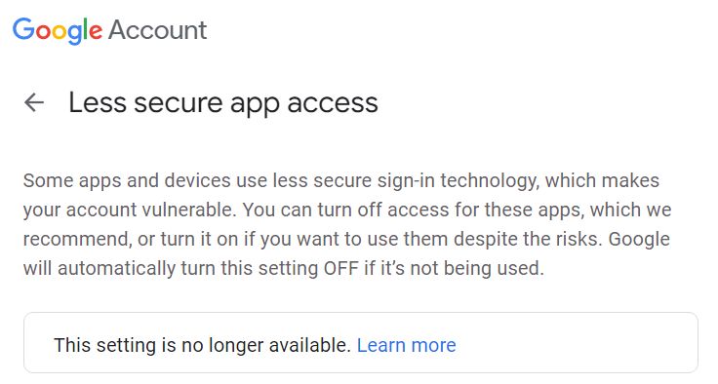Click the "This setting is no longer available" text

(202, 345)
